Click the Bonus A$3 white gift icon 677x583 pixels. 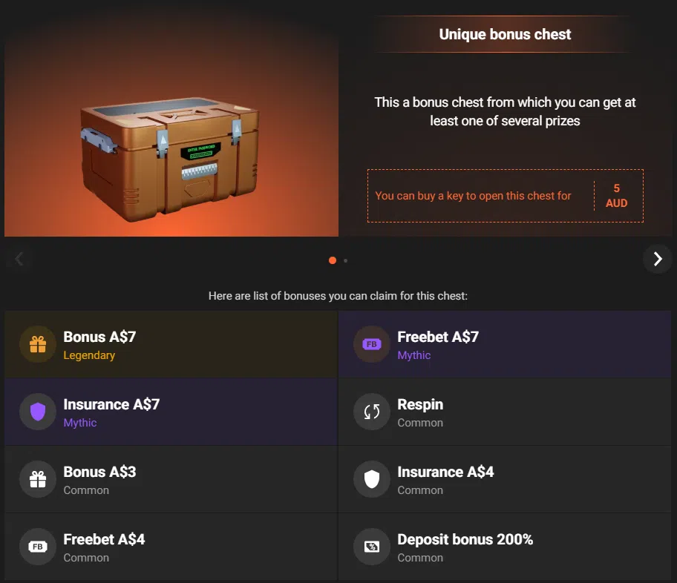38,479
